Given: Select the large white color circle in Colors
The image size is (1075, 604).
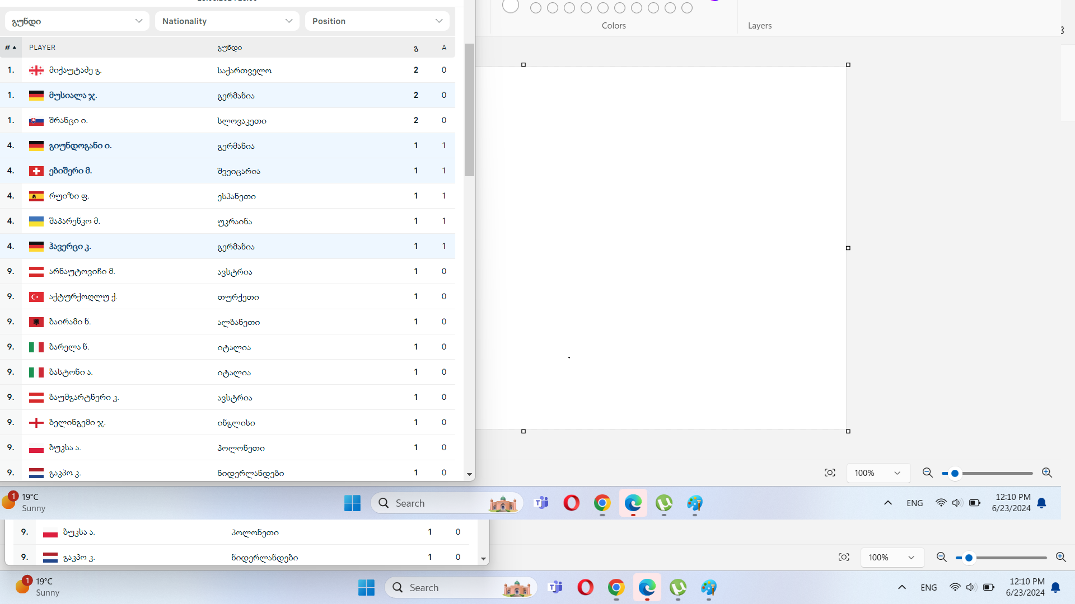Looking at the screenshot, I should 510,6.
